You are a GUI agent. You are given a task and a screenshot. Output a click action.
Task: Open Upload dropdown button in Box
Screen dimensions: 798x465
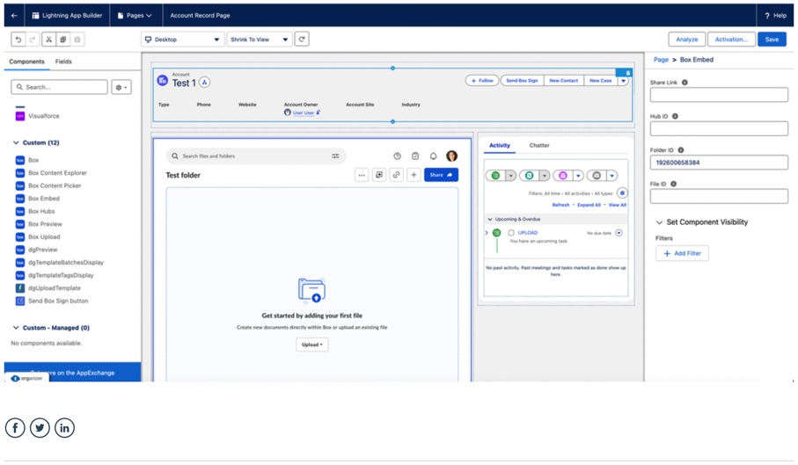point(312,345)
